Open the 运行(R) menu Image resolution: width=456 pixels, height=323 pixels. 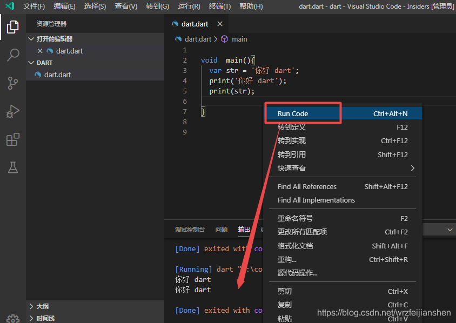[x=189, y=6]
